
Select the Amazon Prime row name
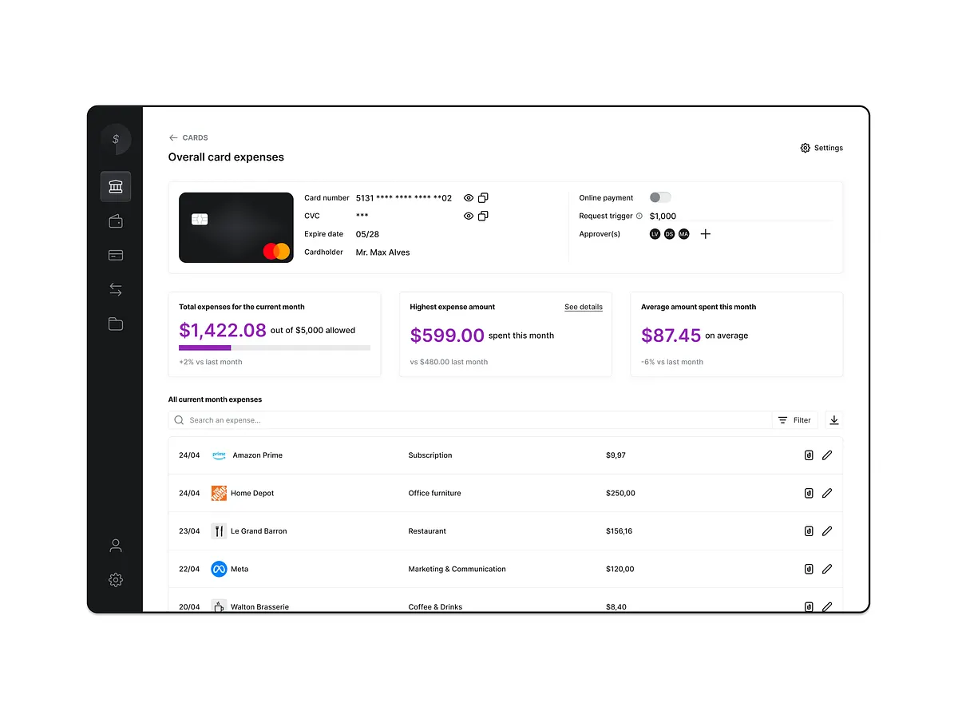[257, 455]
